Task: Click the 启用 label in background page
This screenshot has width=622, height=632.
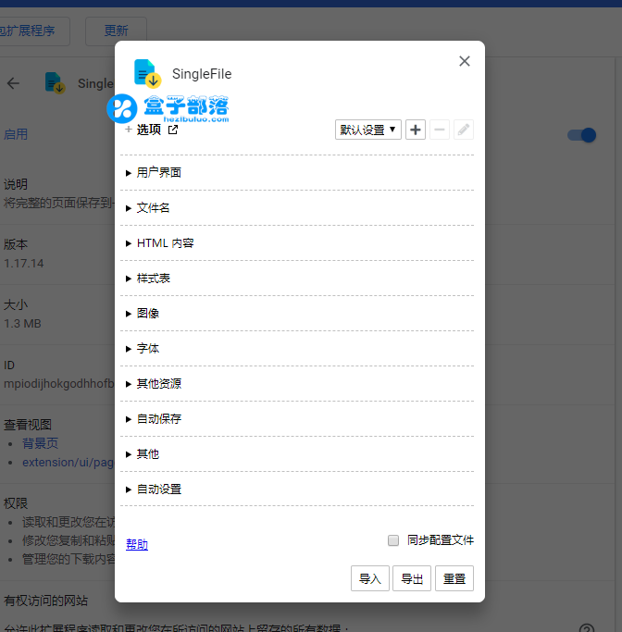Action: click(16, 134)
